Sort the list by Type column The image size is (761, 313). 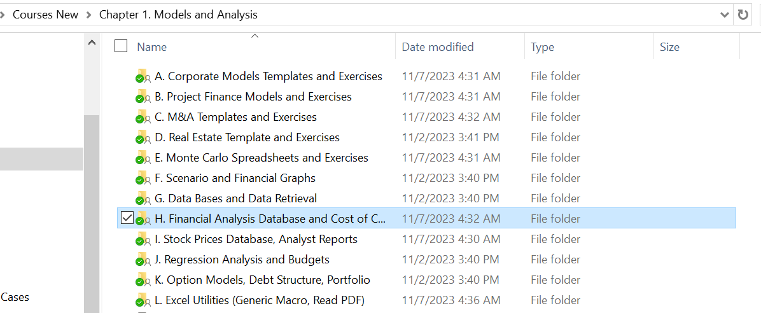(x=542, y=47)
